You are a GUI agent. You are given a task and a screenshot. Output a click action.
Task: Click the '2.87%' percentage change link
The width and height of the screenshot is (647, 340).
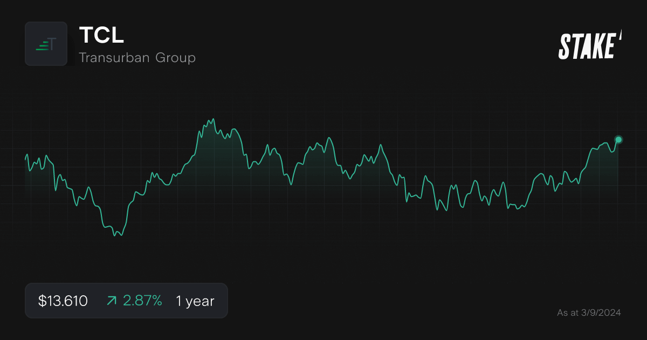[142, 301]
